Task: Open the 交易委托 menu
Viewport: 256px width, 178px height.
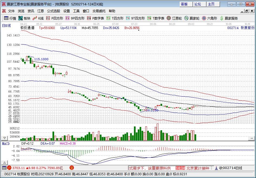Action: click(x=99, y=11)
